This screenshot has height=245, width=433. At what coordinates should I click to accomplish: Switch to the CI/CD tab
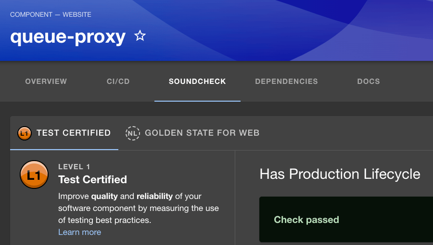pyautogui.click(x=118, y=82)
